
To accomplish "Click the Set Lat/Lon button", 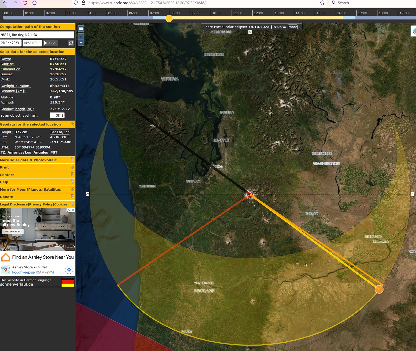I will 60,132.
